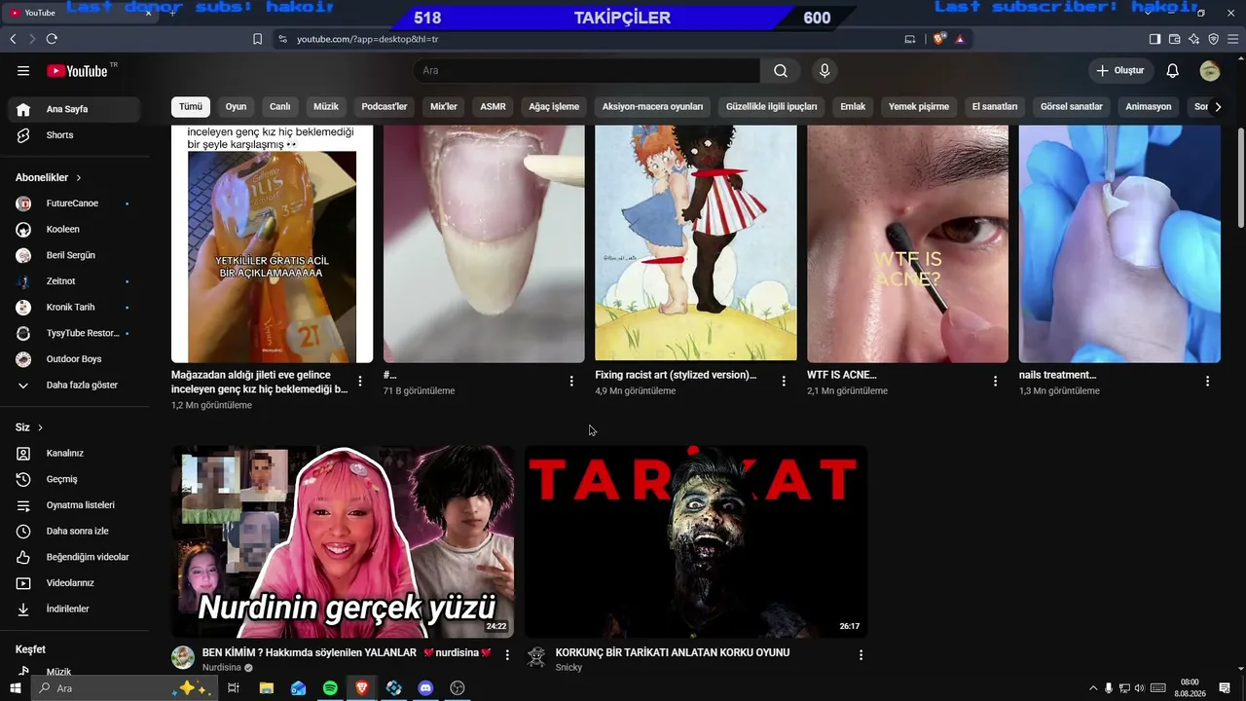Open more options for KORKUNÇ BİR TARİKATI video
The height and width of the screenshot is (701, 1246).
pos(861,655)
